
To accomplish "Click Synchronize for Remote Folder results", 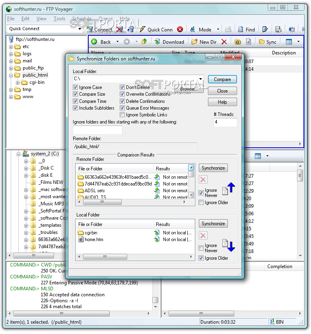I will (213, 168).
